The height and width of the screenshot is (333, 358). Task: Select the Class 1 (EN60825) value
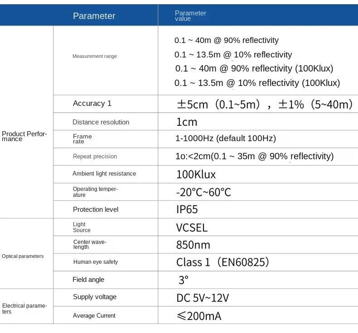tap(223, 262)
